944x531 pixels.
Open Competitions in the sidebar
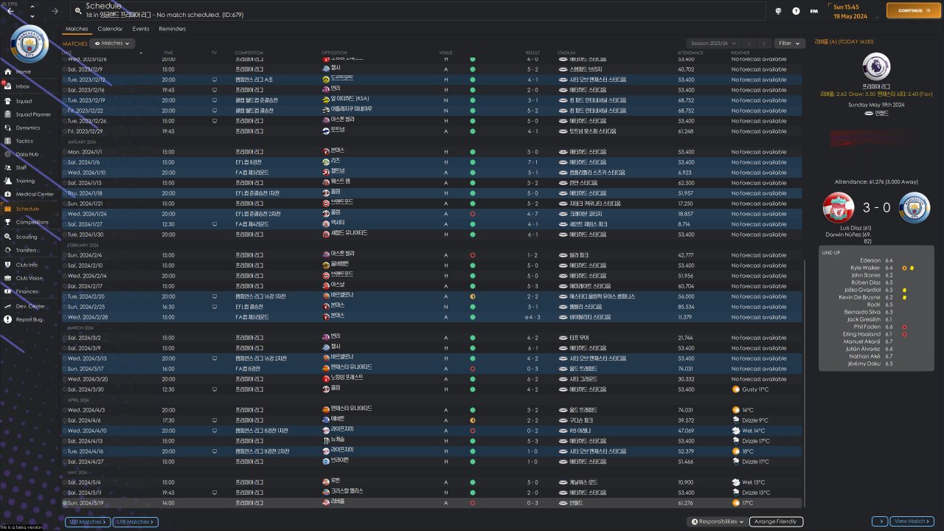tap(32, 222)
